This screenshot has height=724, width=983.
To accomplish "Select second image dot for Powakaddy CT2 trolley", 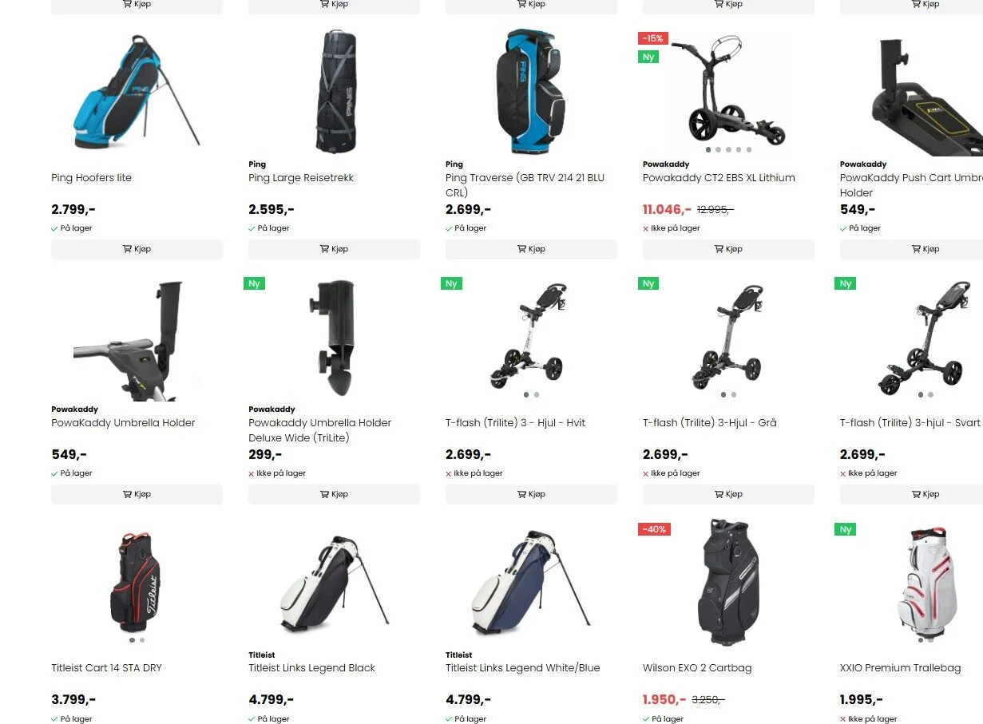I will coord(718,149).
